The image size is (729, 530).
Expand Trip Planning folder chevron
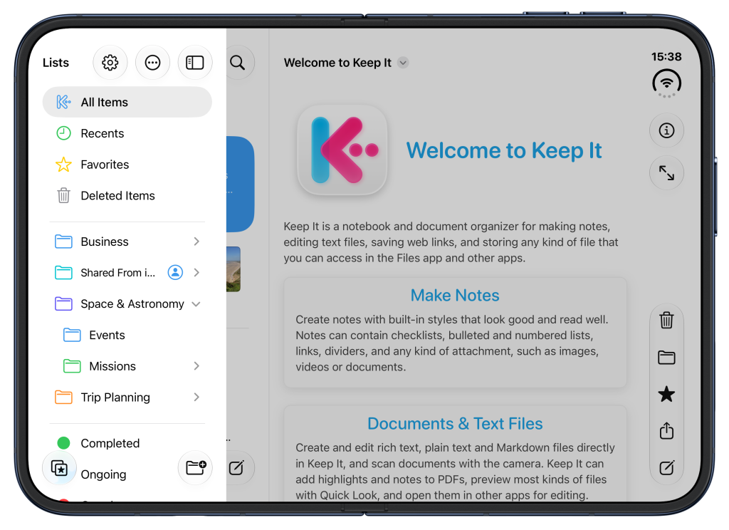(196, 397)
